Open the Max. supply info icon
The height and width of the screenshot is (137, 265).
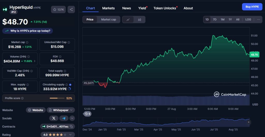(x=27, y=85)
